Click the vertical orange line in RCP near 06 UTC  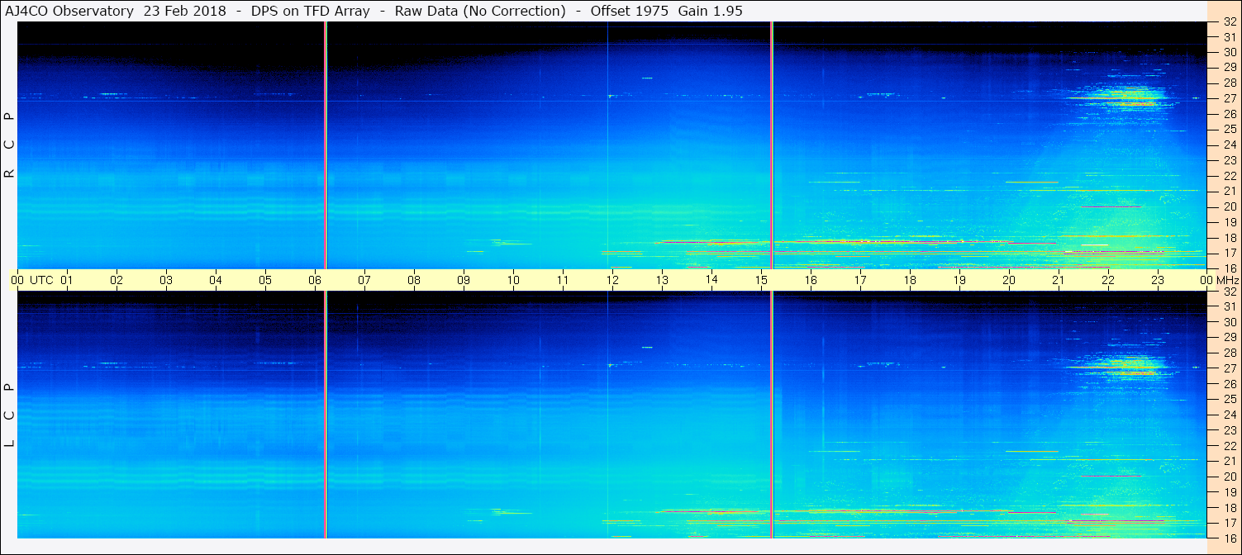pyautogui.click(x=326, y=145)
